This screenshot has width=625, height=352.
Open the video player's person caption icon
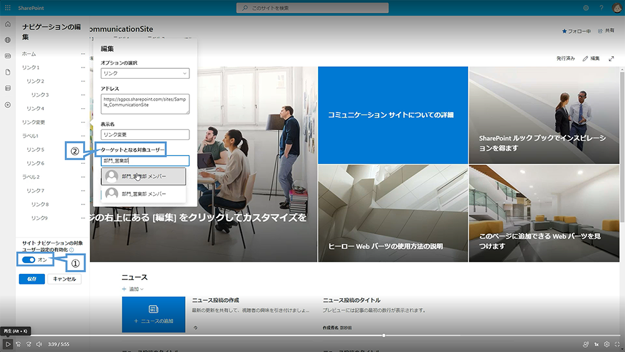[x=586, y=344]
